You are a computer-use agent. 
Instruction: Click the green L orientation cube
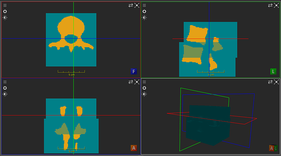(273, 71)
